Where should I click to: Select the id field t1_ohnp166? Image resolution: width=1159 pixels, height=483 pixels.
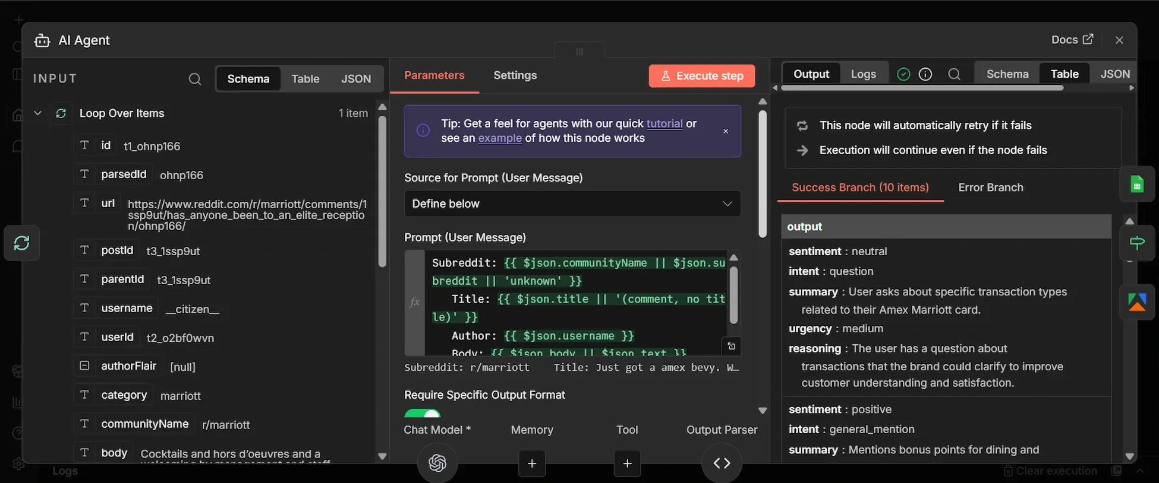(128, 146)
